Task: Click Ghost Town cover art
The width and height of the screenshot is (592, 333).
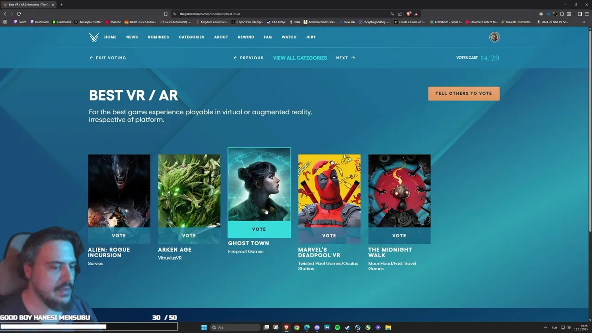Action: (x=259, y=185)
